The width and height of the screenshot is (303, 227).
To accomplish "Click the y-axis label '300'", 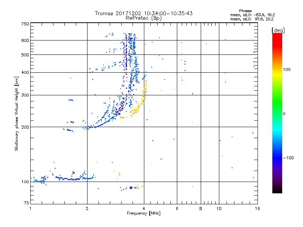I will (x=25, y=95).
